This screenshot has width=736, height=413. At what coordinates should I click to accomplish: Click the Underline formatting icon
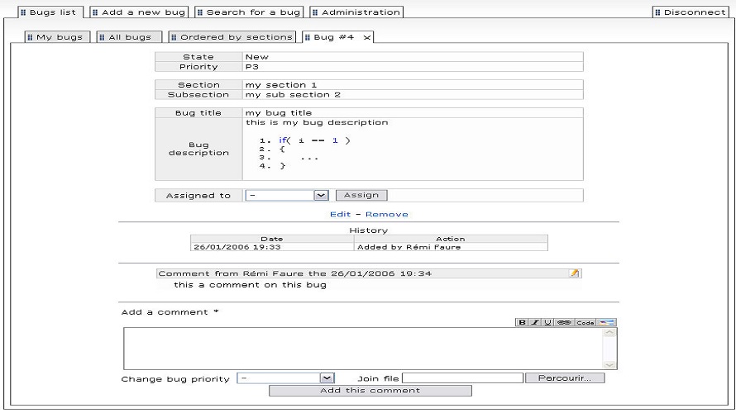pos(547,322)
